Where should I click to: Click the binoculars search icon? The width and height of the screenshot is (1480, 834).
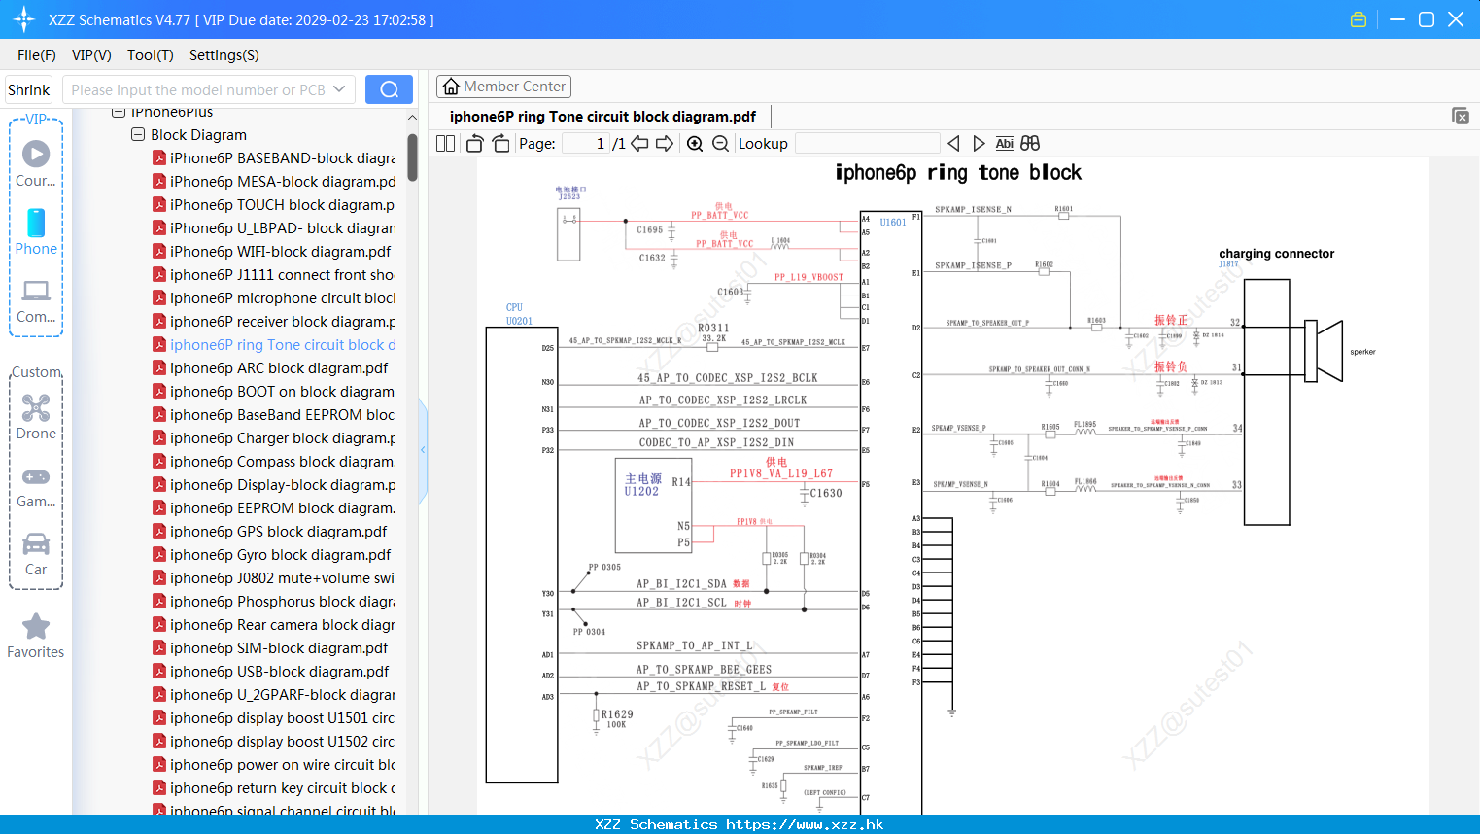(x=1030, y=143)
